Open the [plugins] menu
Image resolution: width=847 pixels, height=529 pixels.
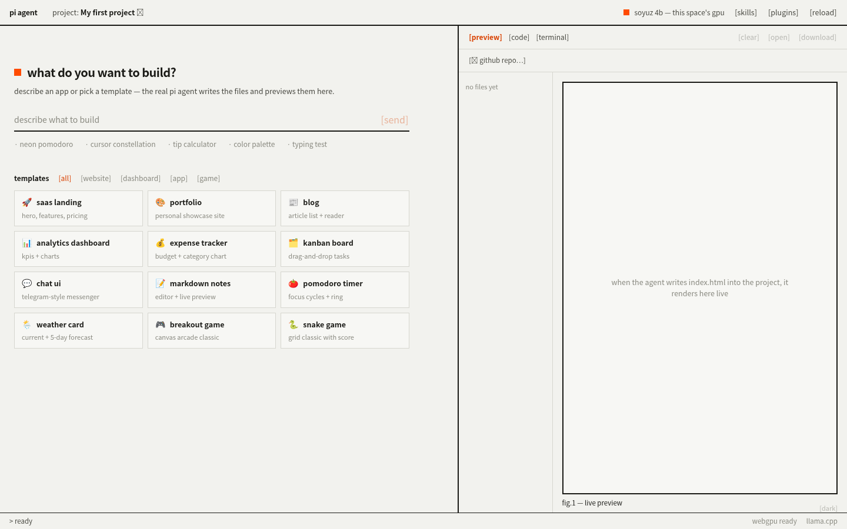(x=783, y=12)
